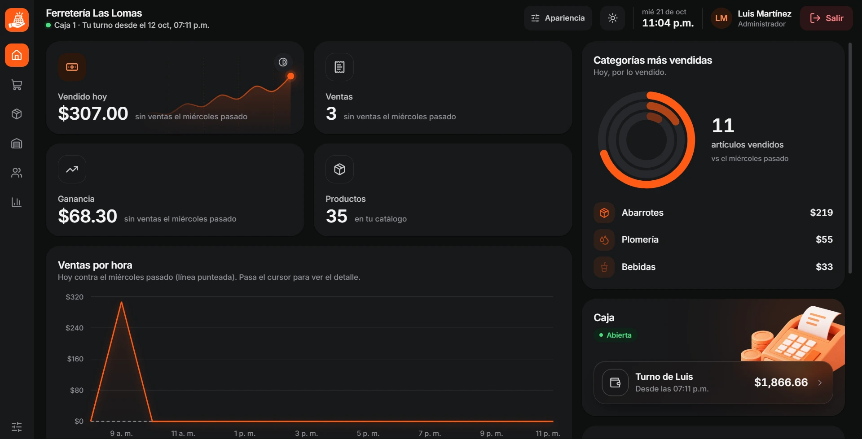
Task: Click the 11:04 p.m. clock
Action: (668, 23)
